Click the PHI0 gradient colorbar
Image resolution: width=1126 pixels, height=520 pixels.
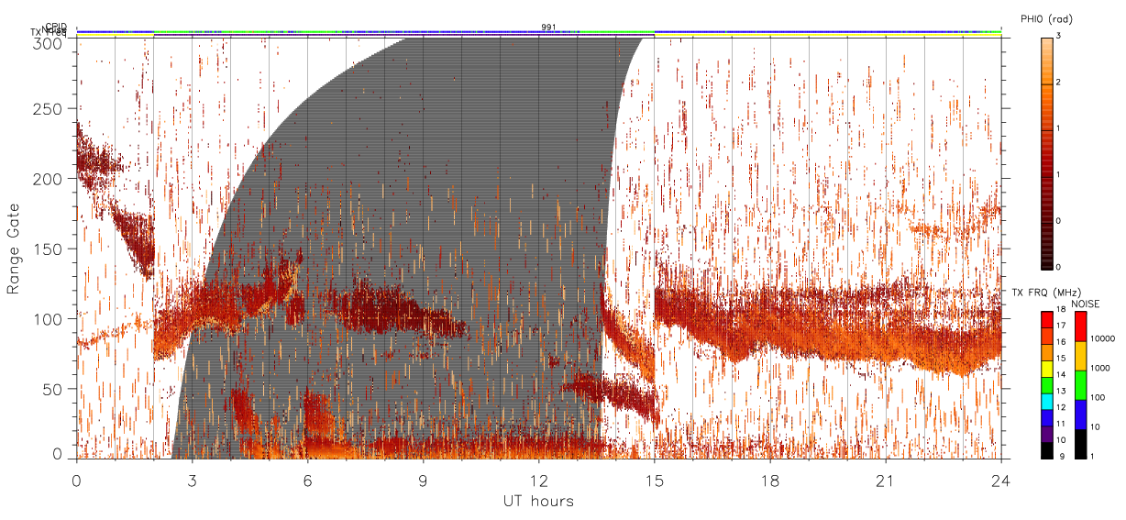pos(1046,152)
